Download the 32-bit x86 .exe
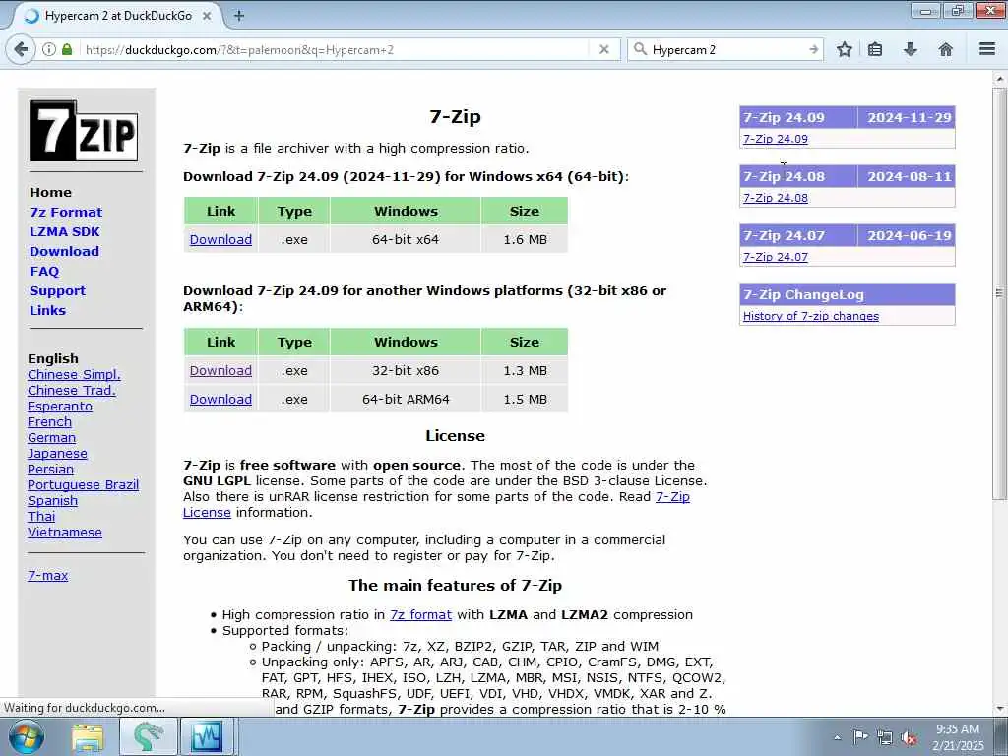 point(220,371)
